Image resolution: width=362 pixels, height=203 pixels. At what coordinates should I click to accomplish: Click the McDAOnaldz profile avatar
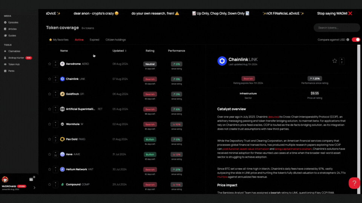(5, 179)
